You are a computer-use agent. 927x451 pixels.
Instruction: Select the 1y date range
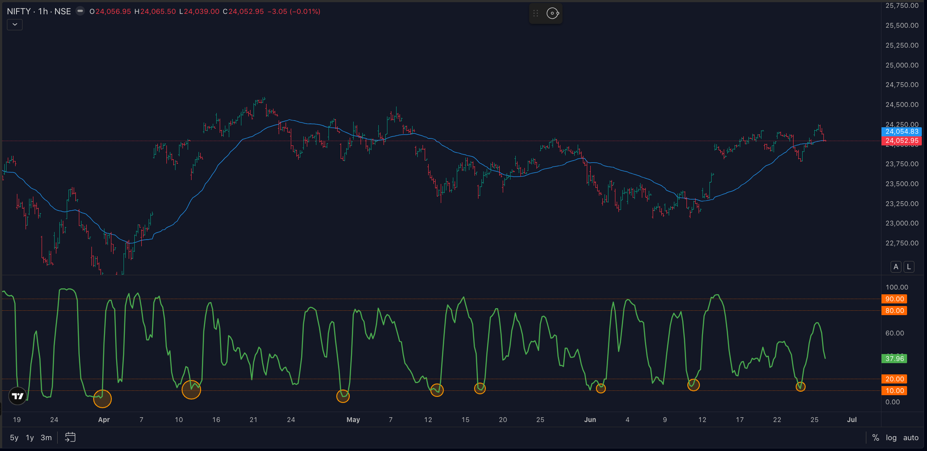(x=30, y=438)
